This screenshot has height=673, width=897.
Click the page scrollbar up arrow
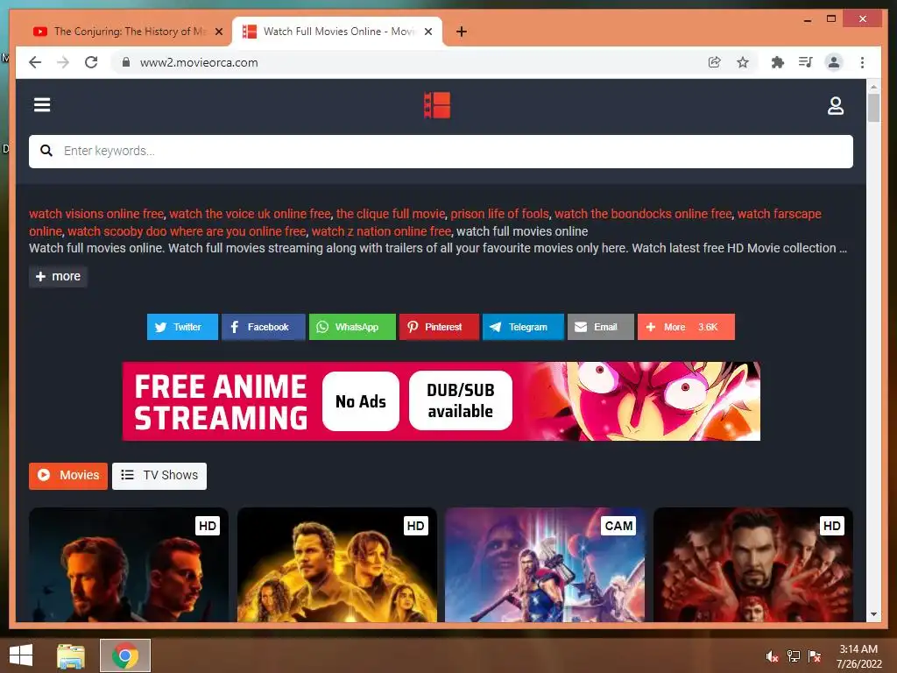click(x=873, y=87)
